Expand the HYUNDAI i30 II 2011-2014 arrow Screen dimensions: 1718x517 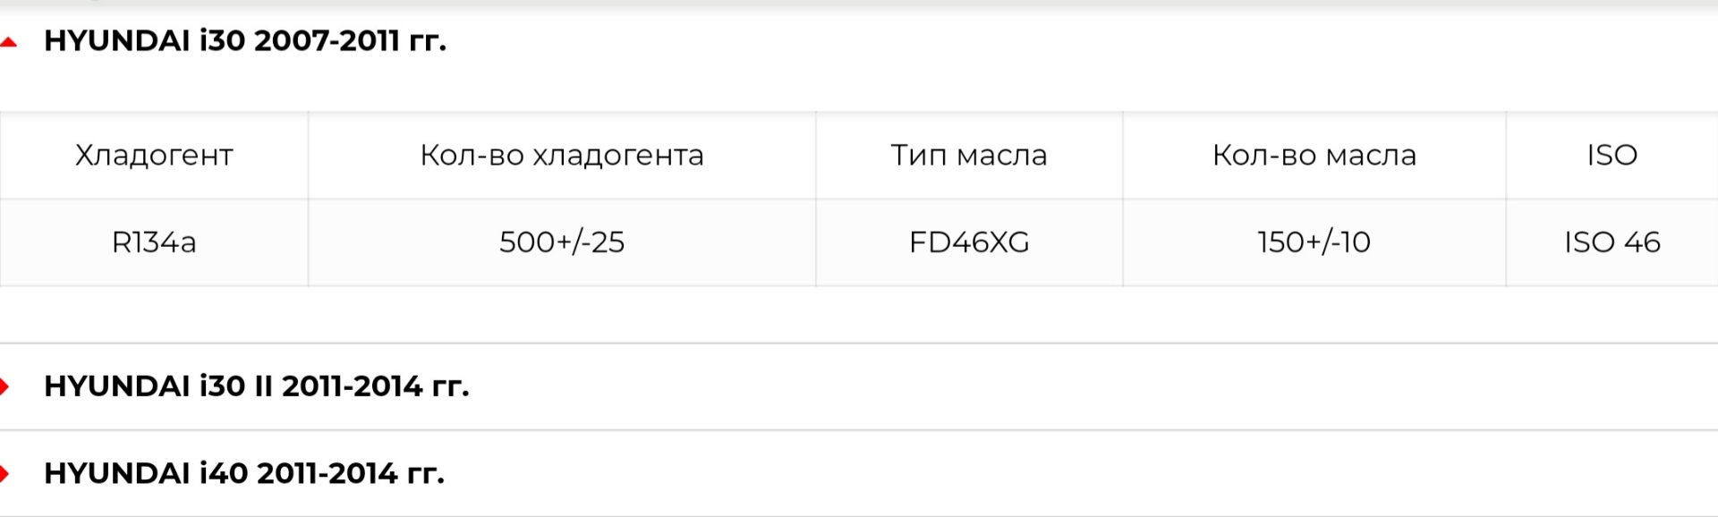point(5,386)
